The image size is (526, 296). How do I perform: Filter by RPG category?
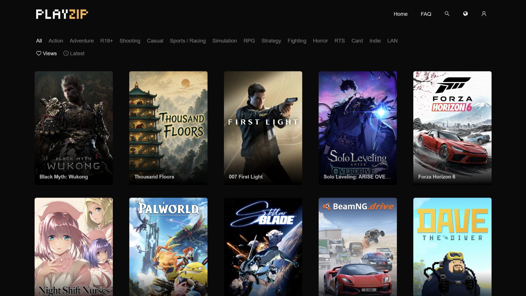[249, 41]
